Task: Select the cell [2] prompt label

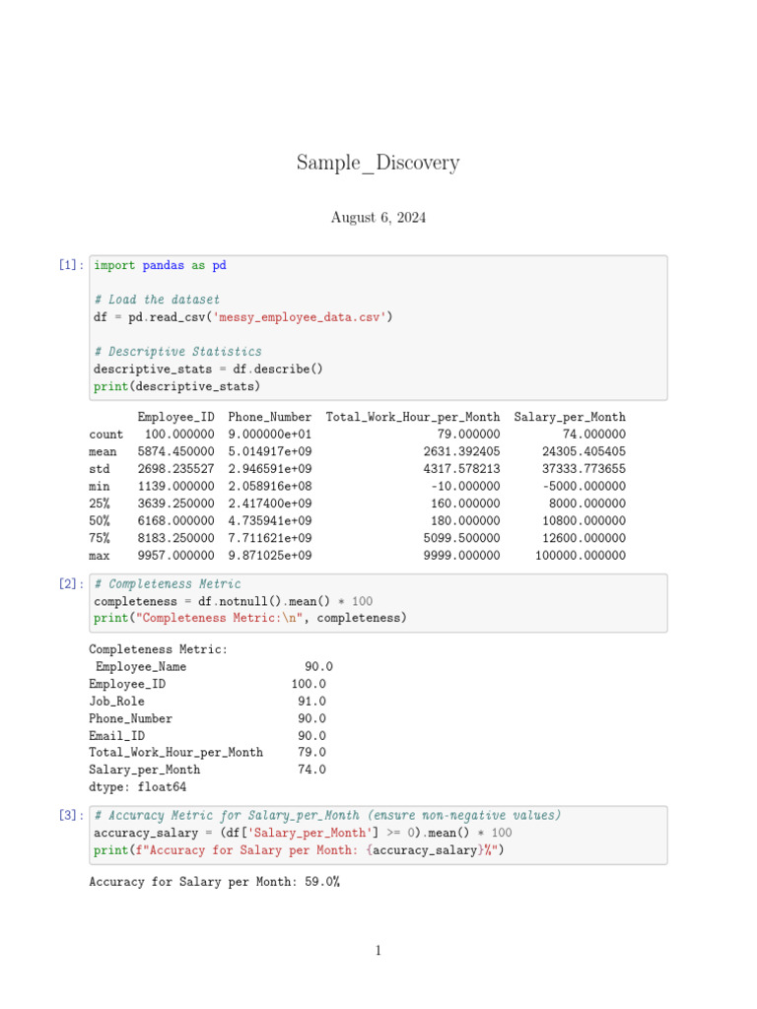Action: coord(71,583)
